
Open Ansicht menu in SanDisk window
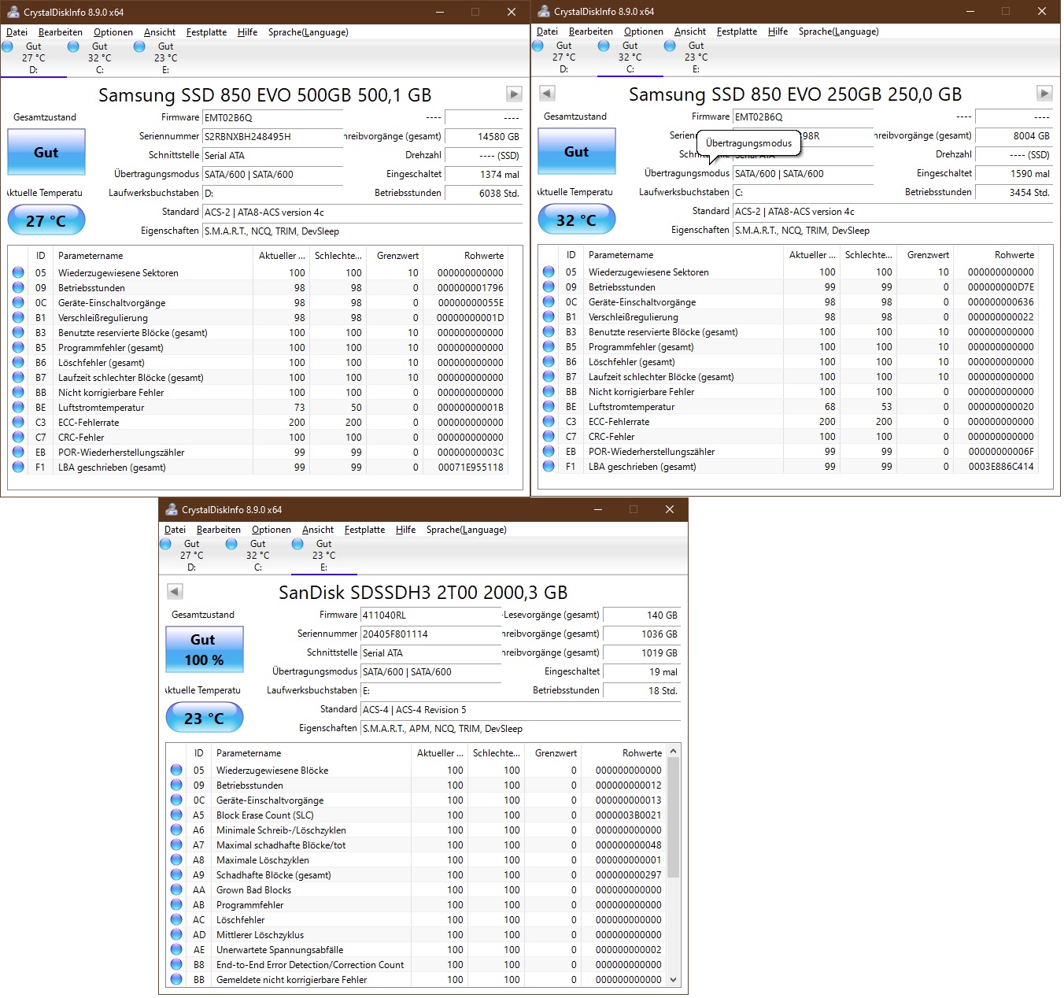[318, 530]
